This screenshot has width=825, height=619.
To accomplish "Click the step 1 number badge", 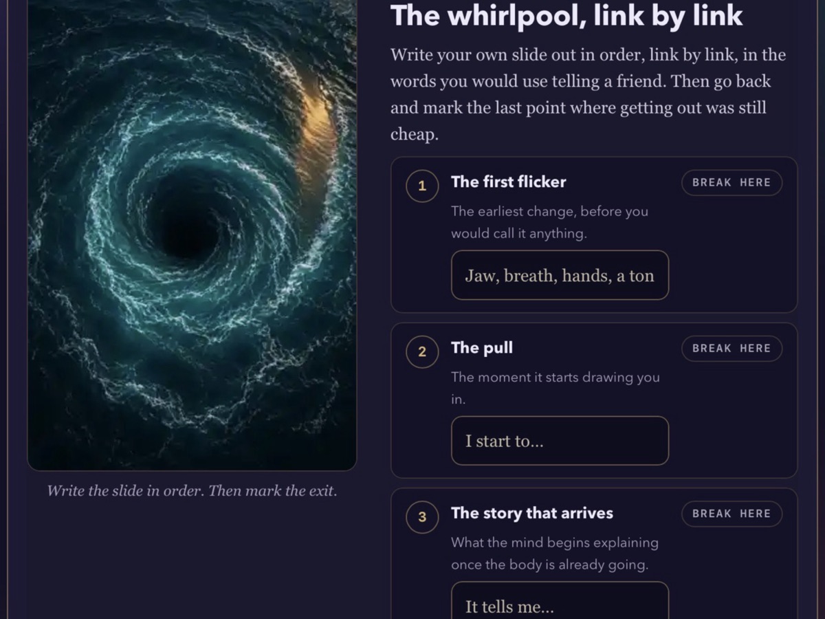I will click(x=422, y=186).
